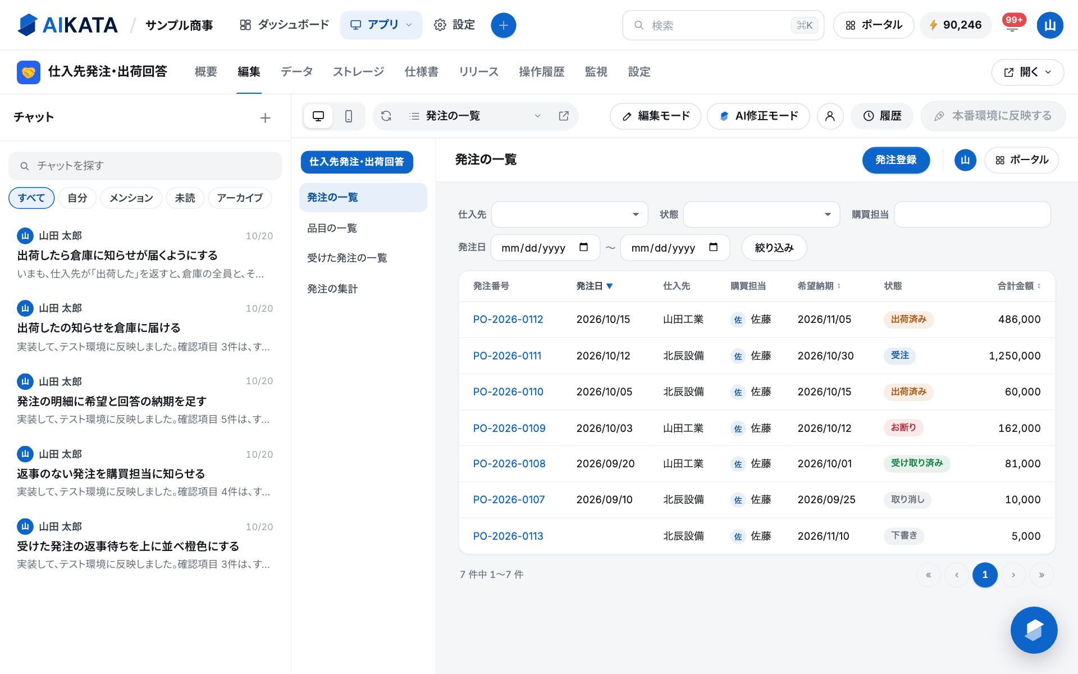
Task: Select the 自分 chat filter
Action: click(77, 198)
